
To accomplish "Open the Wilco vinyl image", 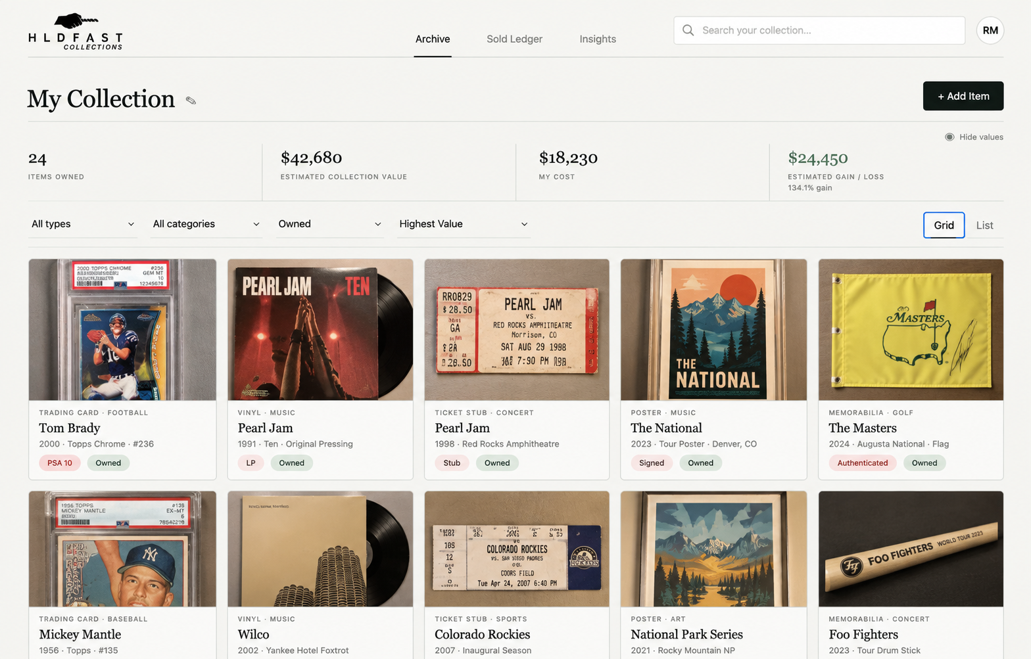I will (320, 549).
